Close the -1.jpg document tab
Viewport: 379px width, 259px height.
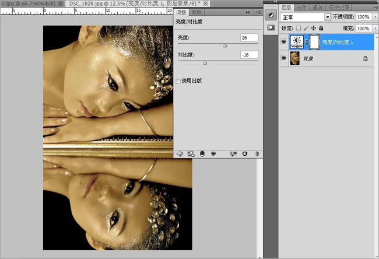click(x=61, y=3)
